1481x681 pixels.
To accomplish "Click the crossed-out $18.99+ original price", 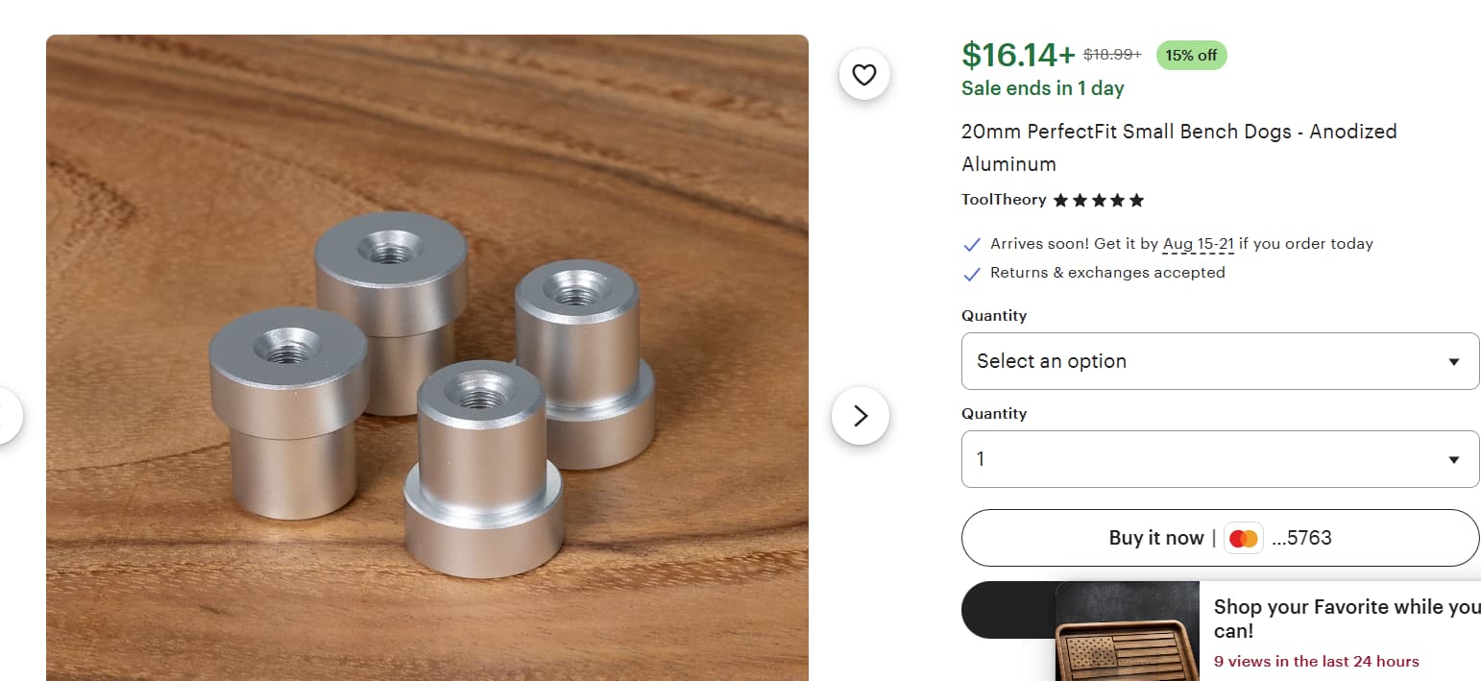I will [1112, 55].
